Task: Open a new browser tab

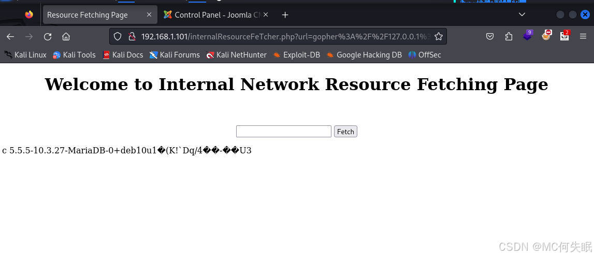Action: click(x=285, y=15)
